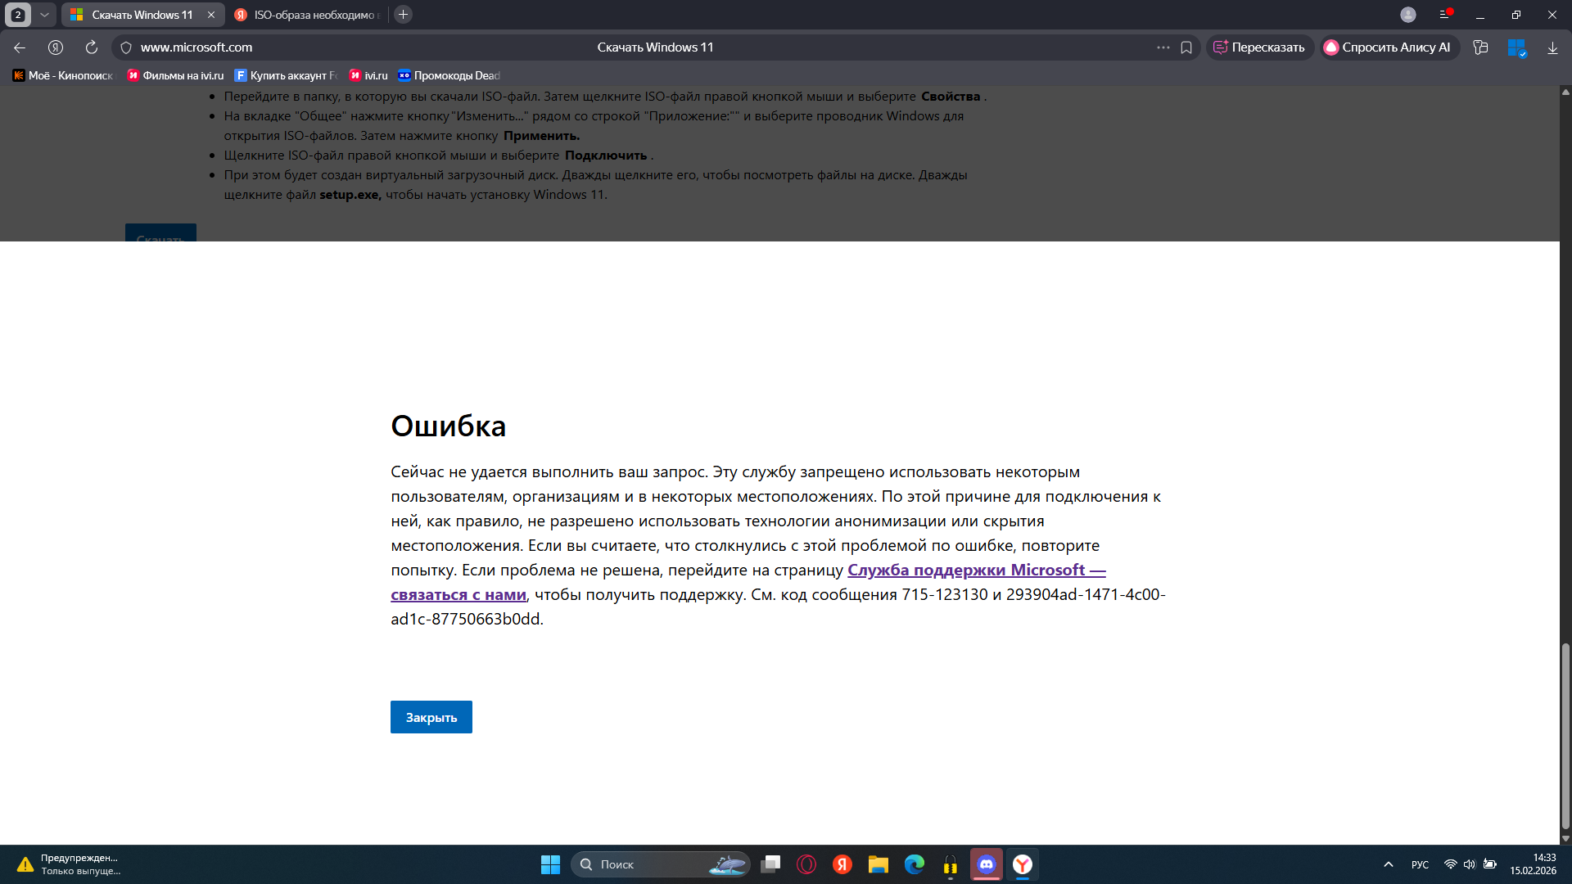
Task: Open the tab counter showing 2
Action: click(18, 15)
